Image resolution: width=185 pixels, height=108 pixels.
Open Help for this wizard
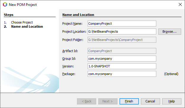click(172, 101)
